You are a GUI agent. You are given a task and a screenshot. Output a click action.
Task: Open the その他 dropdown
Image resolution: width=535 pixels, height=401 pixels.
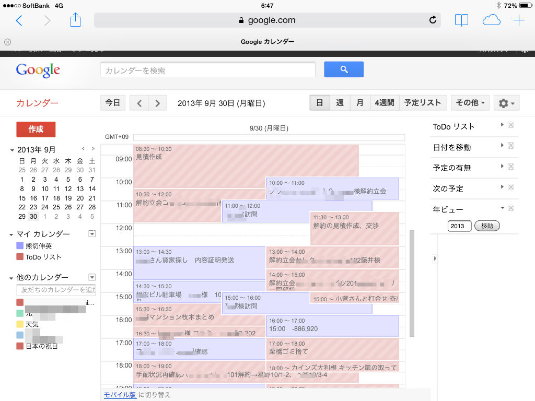coord(470,103)
